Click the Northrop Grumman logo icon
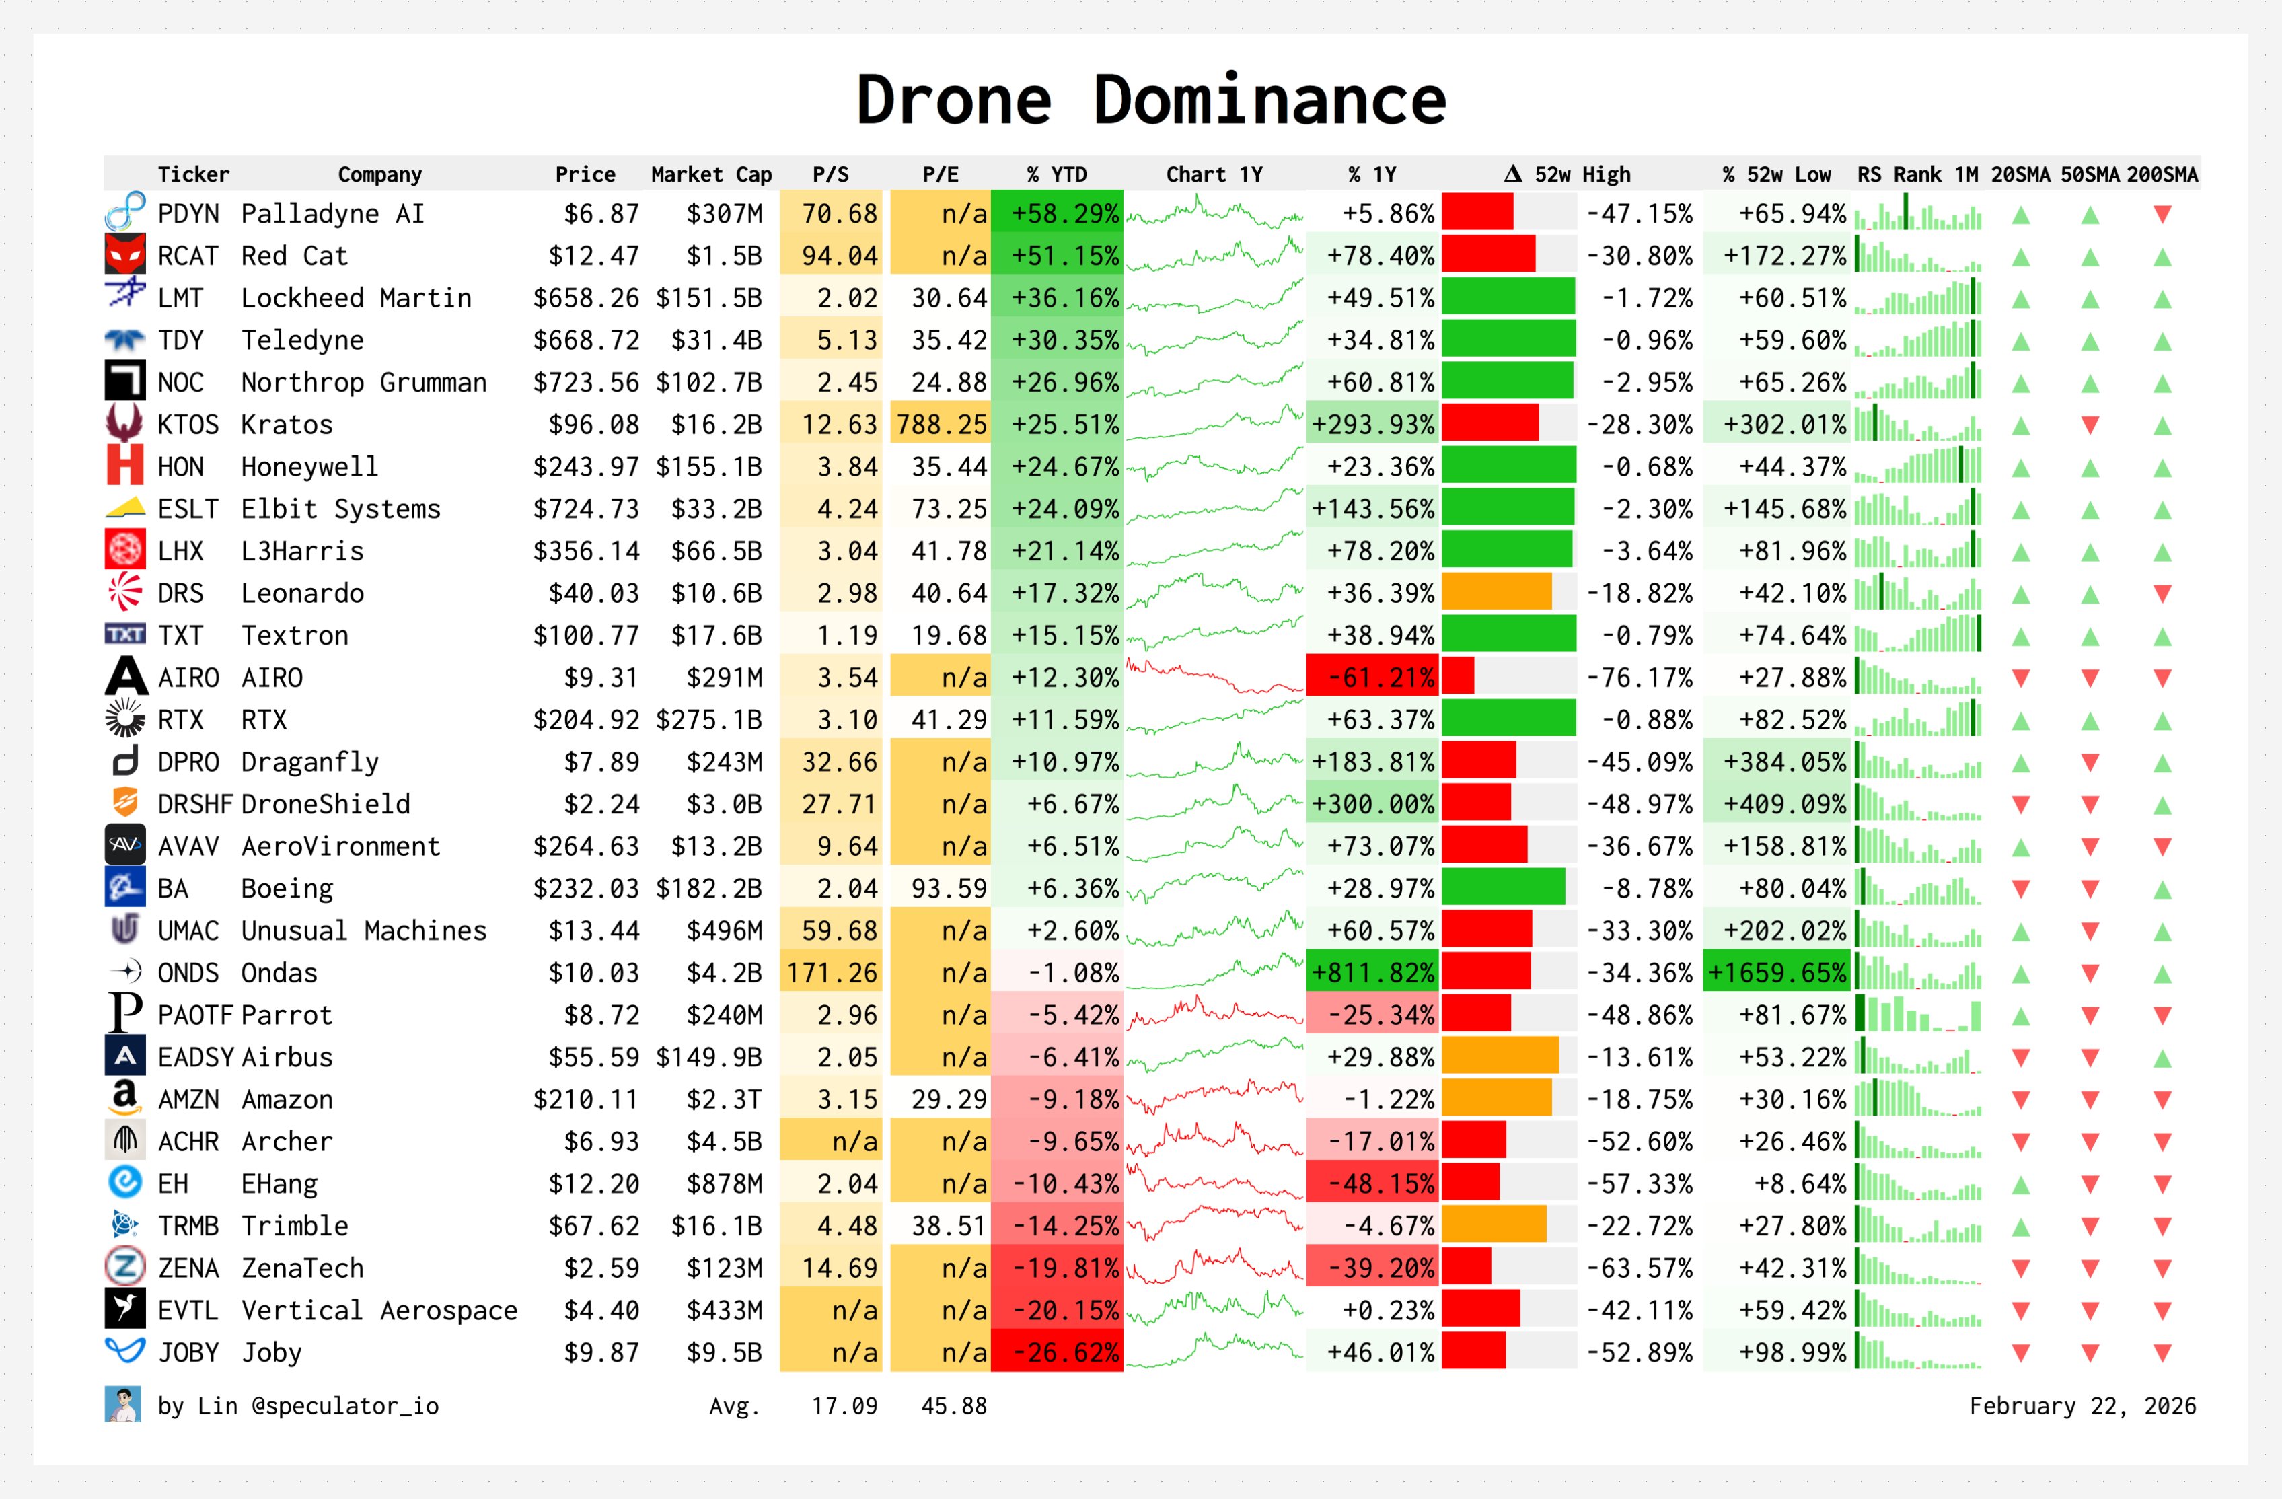 (124, 381)
